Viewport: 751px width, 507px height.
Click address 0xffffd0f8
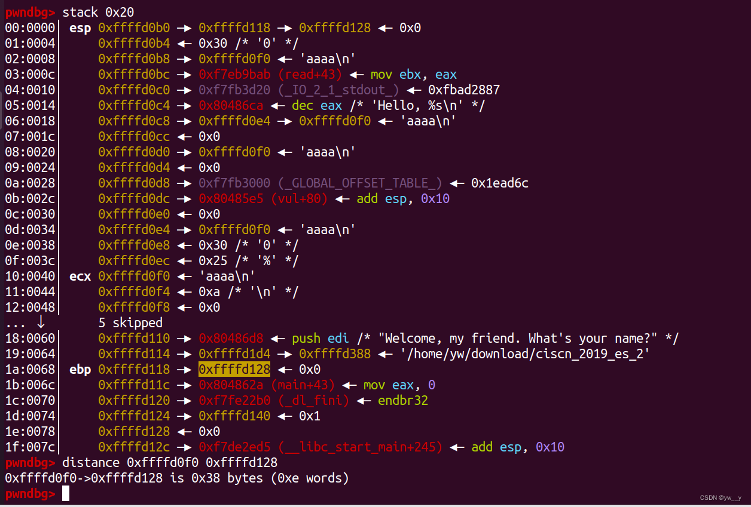pyautogui.click(x=134, y=308)
